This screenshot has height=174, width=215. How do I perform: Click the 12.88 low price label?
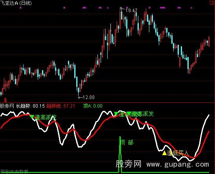tap(88, 97)
